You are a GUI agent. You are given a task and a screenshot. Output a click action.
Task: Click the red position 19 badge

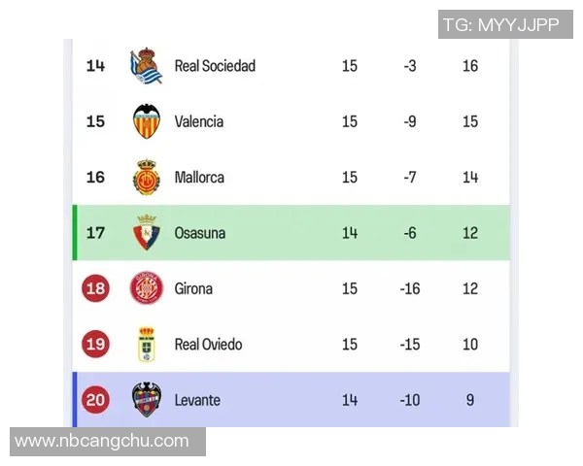click(x=96, y=345)
